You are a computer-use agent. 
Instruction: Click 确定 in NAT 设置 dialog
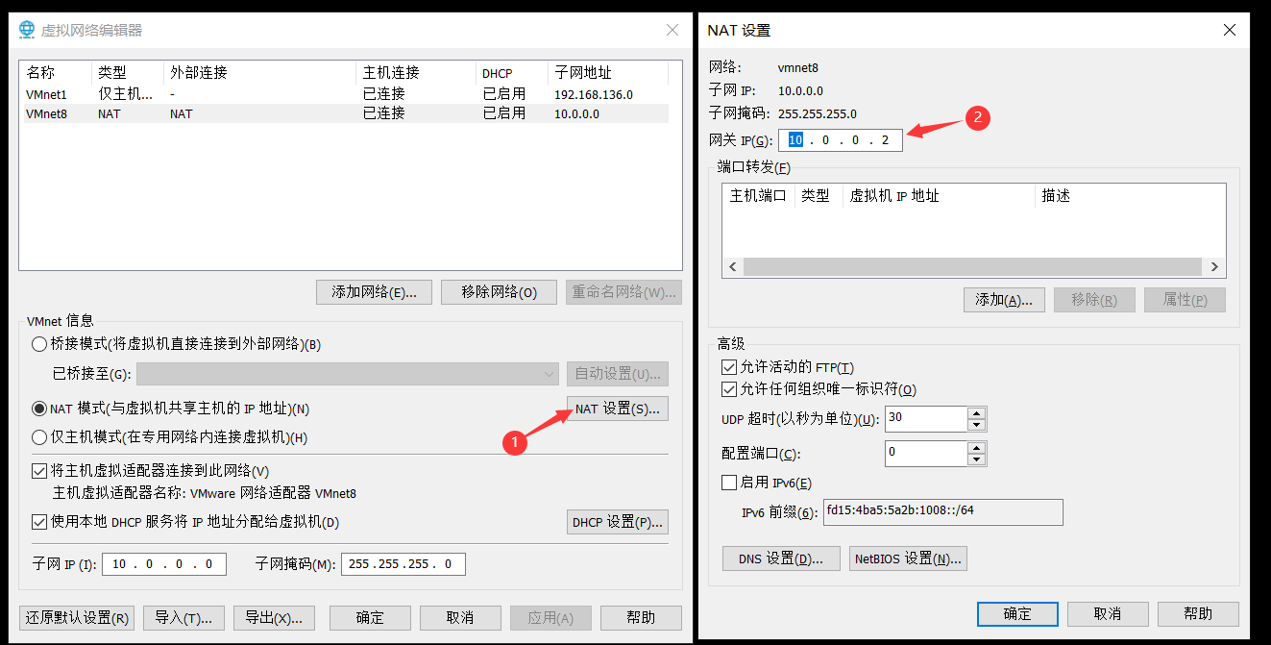click(x=1017, y=614)
